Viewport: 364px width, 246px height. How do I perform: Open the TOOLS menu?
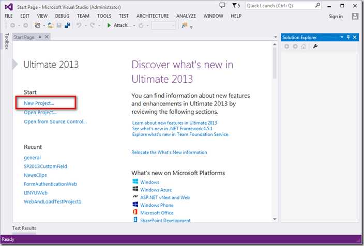pos(104,16)
